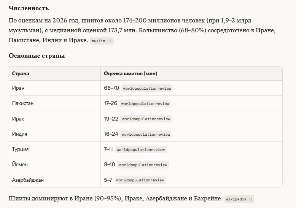The image size is (296, 208).
Task: Click the Йемен country cell
Action: pos(19,165)
